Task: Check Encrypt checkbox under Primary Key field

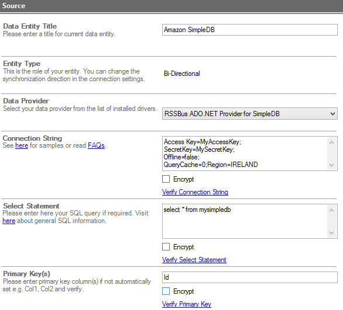Action: coord(166,291)
